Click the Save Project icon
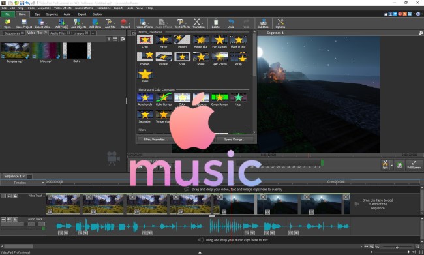The width and height of the screenshot is (424, 255). click(24, 23)
